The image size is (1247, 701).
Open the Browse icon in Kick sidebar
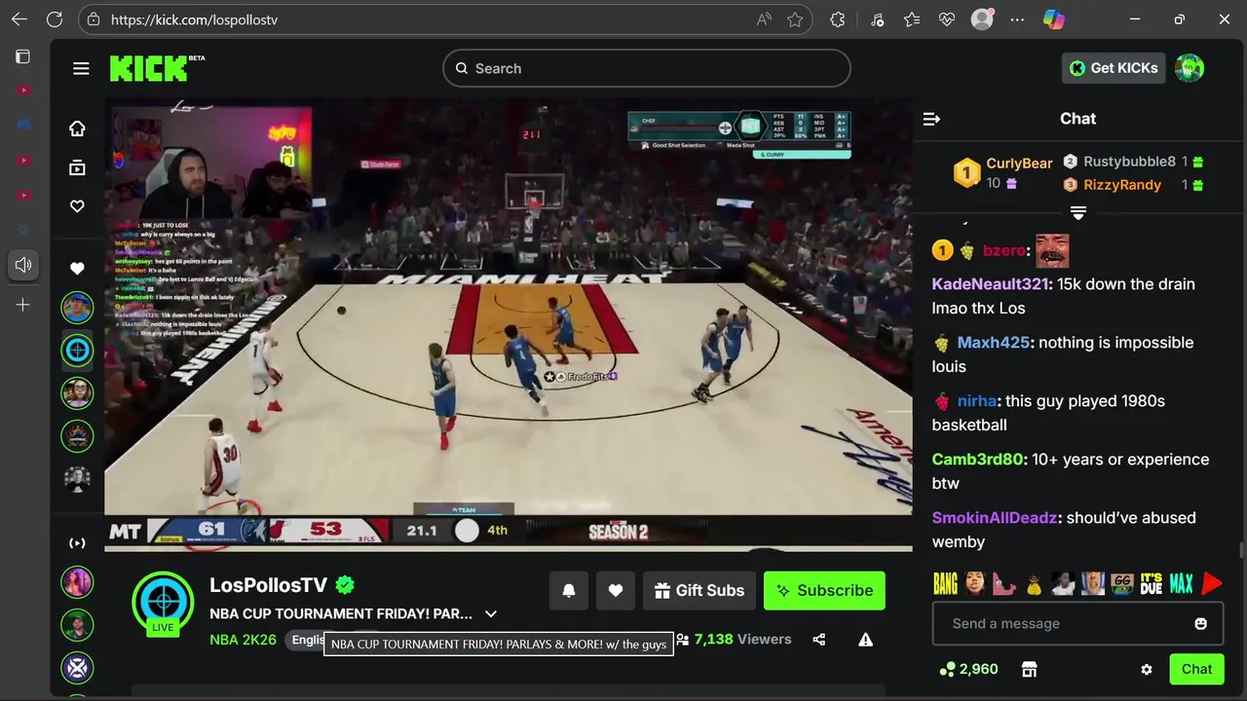coord(77,167)
